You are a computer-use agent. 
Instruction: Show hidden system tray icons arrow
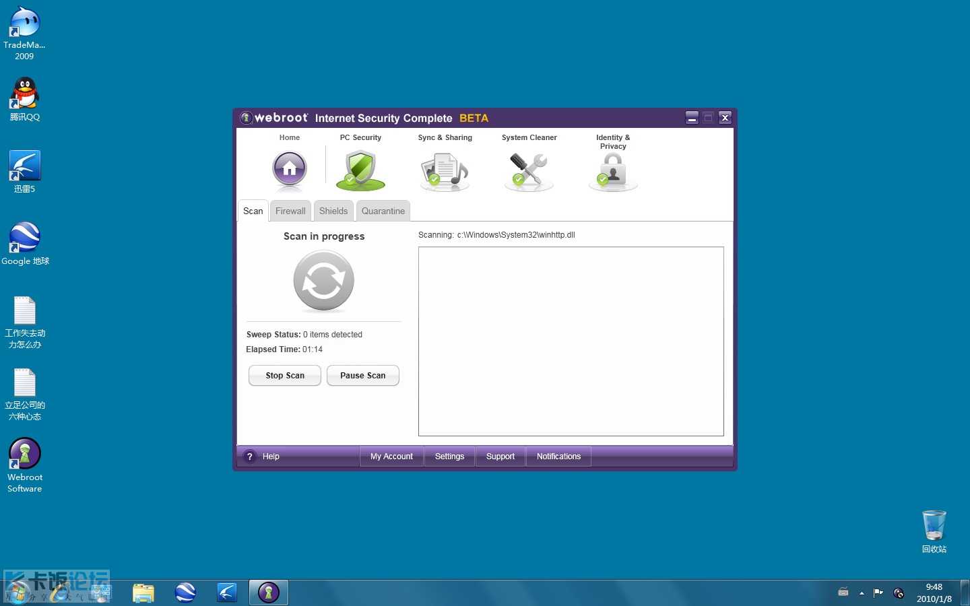[x=862, y=593]
